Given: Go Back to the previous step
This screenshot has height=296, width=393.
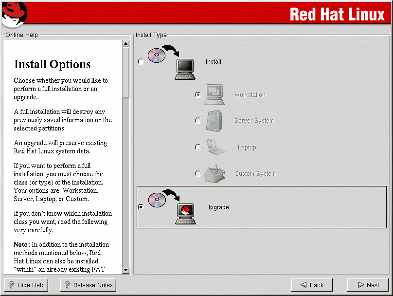Looking at the screenshot, I should (312, 285).
